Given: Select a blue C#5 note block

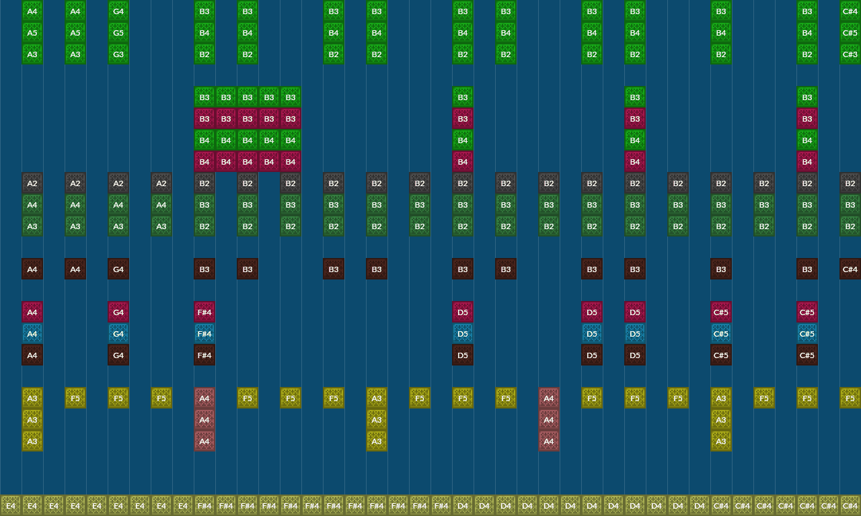Looking at the screenshot, I should click(x=720, y=333).
